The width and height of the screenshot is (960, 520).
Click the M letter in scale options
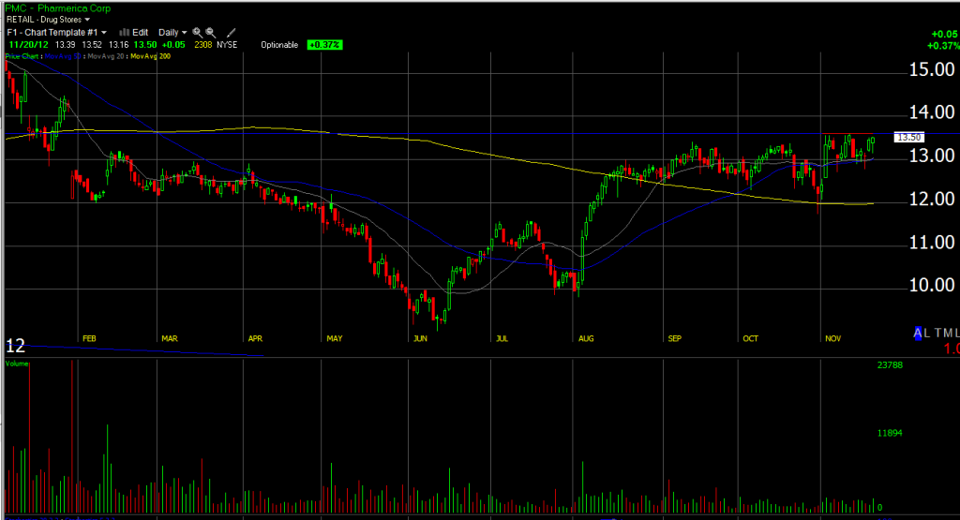click(946, 334)
